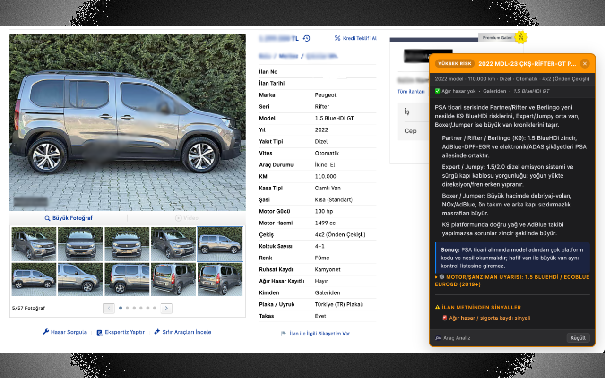
Task: Select the Video tab
Action: coord(187,218)
